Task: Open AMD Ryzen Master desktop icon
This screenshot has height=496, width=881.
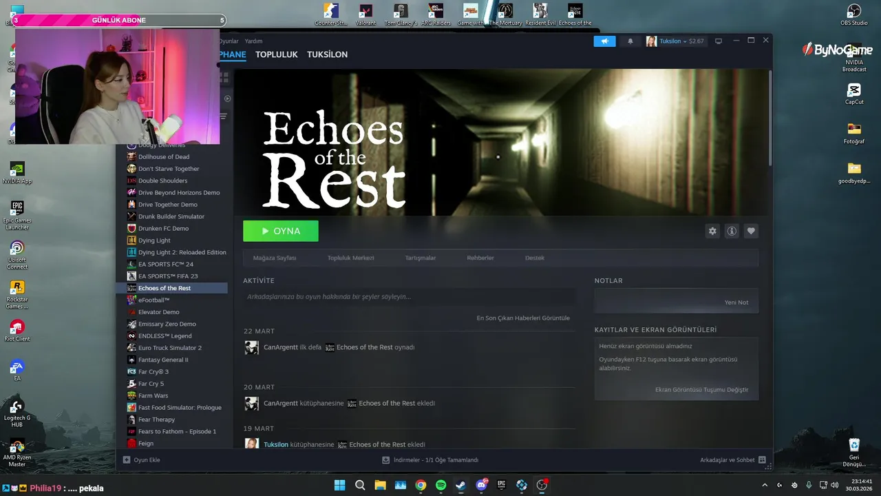Action: pyautogui.click(x=17, y=453)
